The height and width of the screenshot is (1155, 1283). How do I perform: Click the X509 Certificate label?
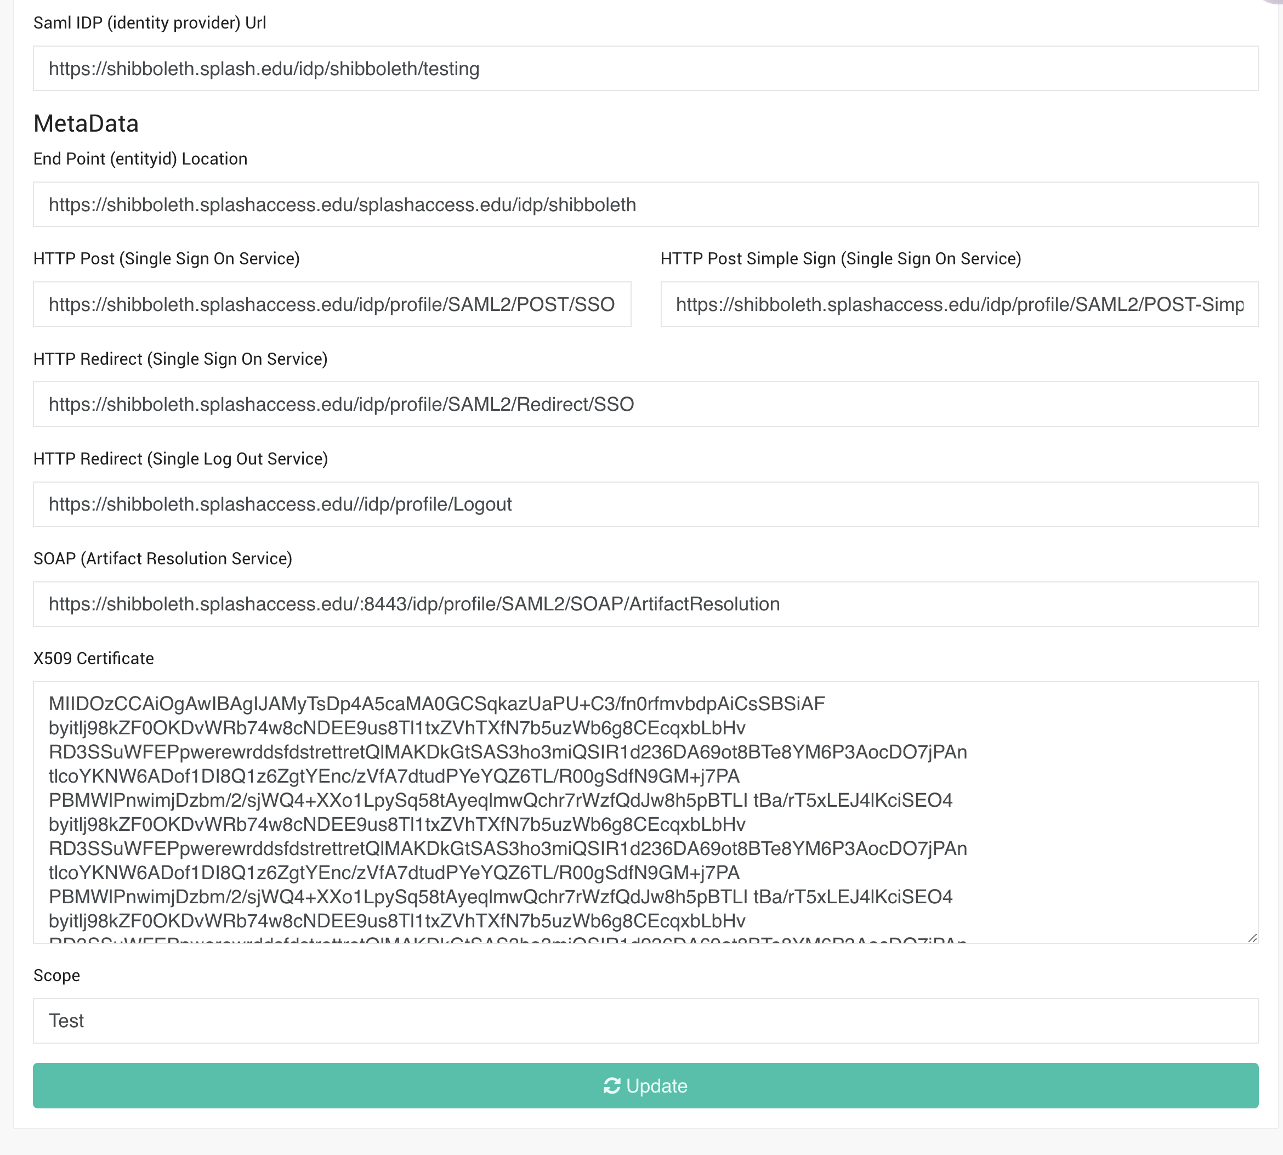coord(93,659)
